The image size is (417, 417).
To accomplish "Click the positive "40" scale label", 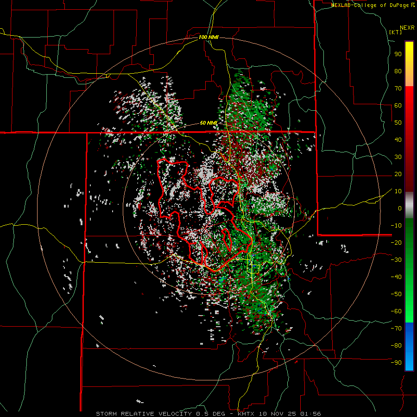I will [x=398, y=139].
